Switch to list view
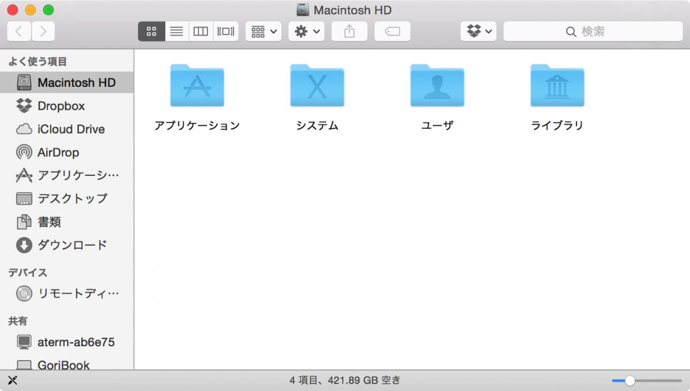This screenshot has width=690, height=391. [x=176, y=31]
